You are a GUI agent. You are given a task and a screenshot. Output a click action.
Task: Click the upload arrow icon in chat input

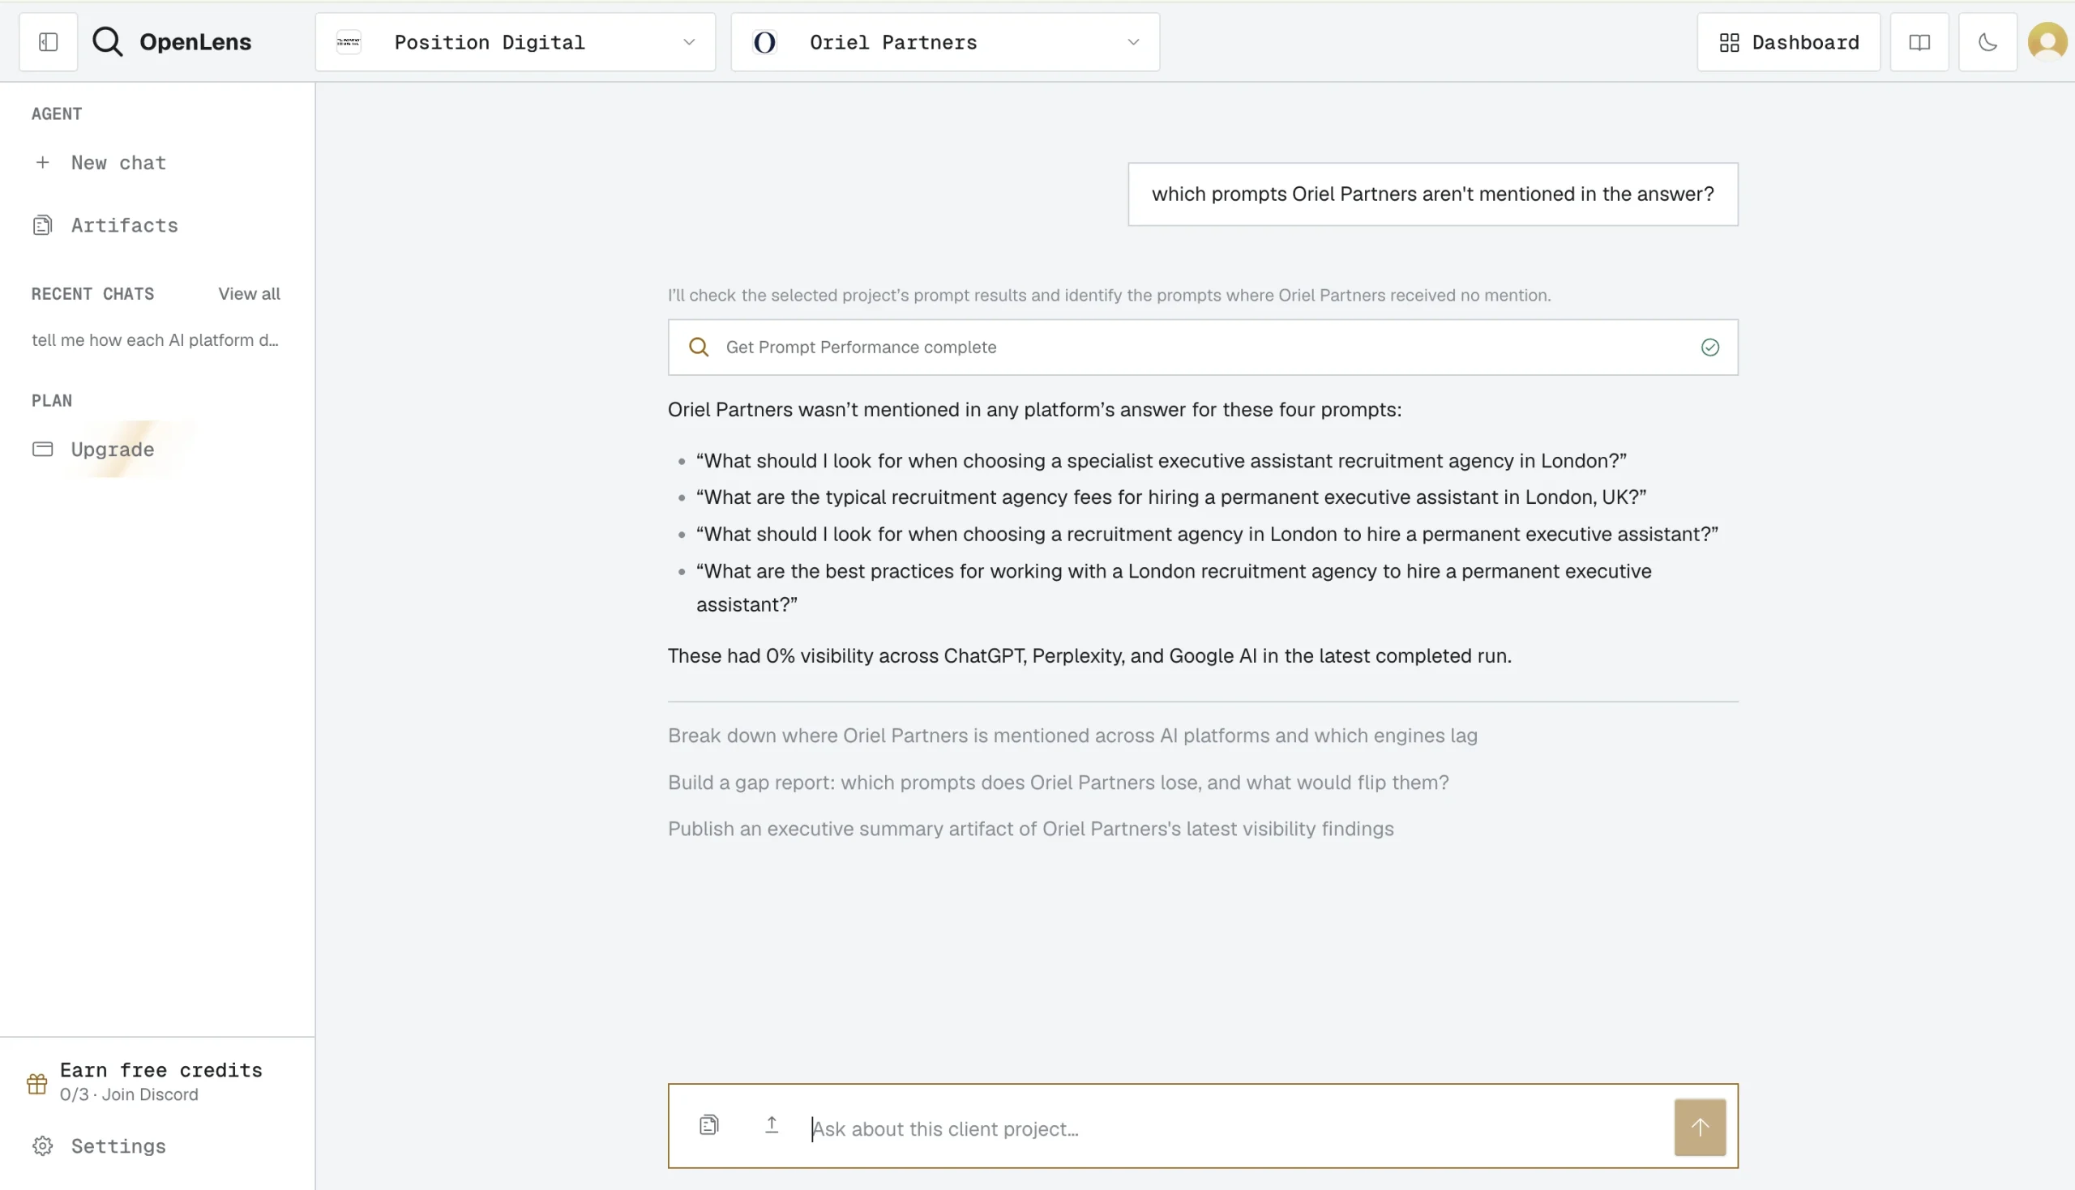click(771, 1125)
